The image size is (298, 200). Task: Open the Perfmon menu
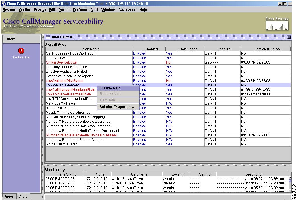80,10
